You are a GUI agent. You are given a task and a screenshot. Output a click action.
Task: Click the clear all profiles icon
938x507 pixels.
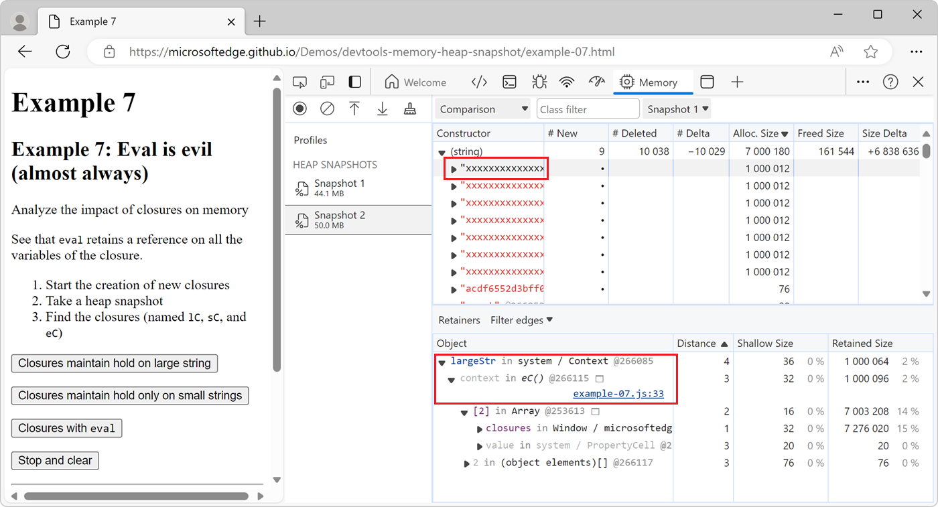(327, 109)
